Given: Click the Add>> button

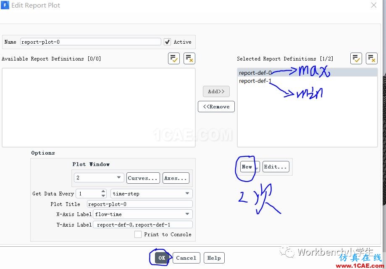Looking at the screenshot, I should tap(216, 91).
